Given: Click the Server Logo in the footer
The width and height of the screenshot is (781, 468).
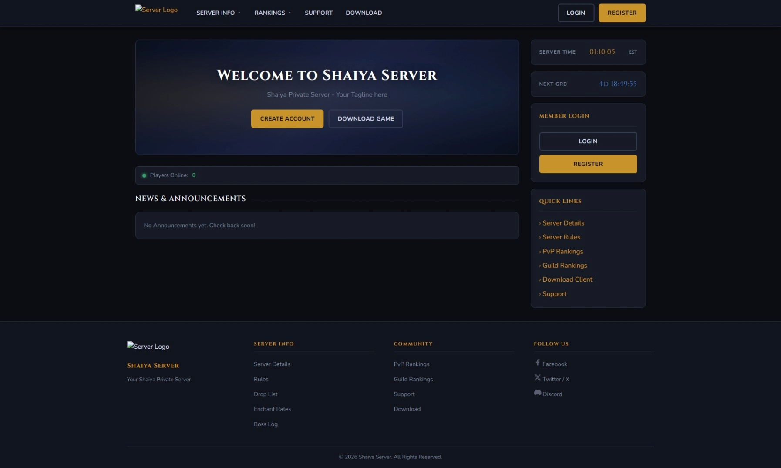Looking at the screenshot, I should click(x=148, y=346).
